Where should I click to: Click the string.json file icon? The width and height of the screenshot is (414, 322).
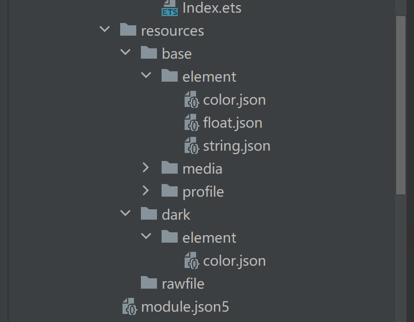pyautogui.click(x=191, y=145)
